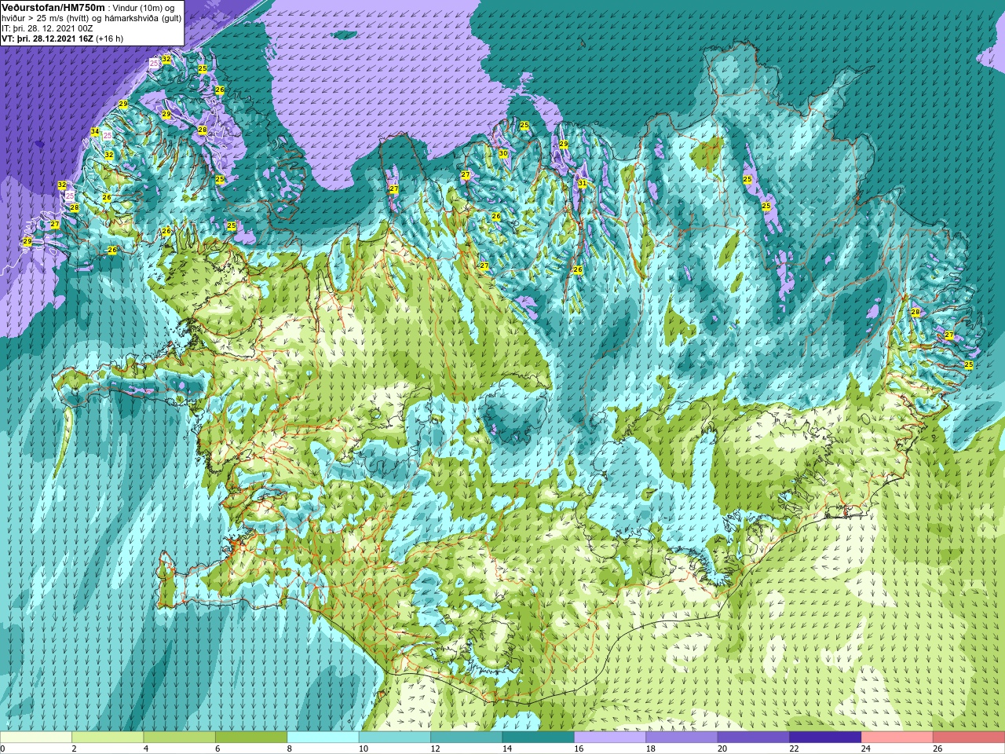Pick the aqua 10–12 legend swatch
This screenshot has height=754, width=1005.
click(394, 738)
